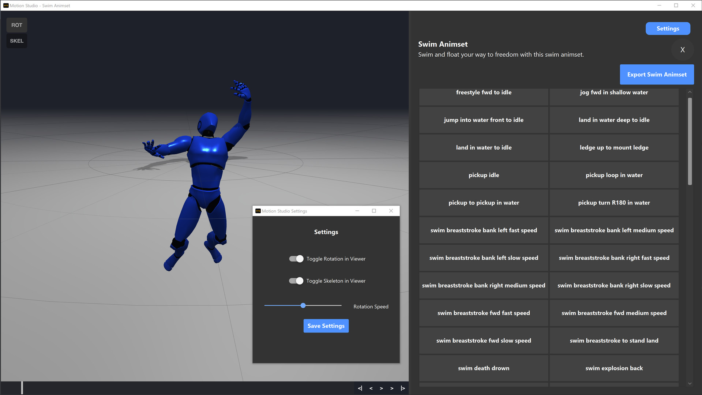The width and height of the screenshot is (702, 395).
Task: Choose the ledge up to mount ledge clip
Action: [614, 147]
